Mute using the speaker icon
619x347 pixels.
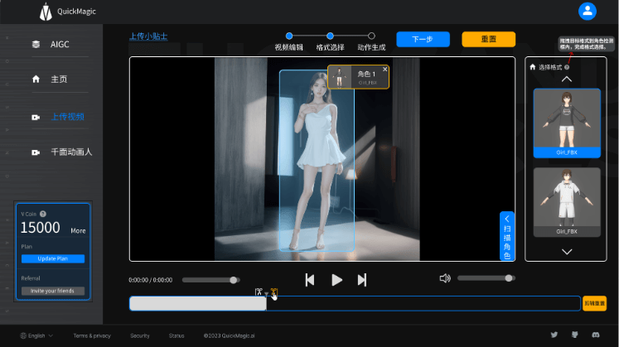pos(445,278)
